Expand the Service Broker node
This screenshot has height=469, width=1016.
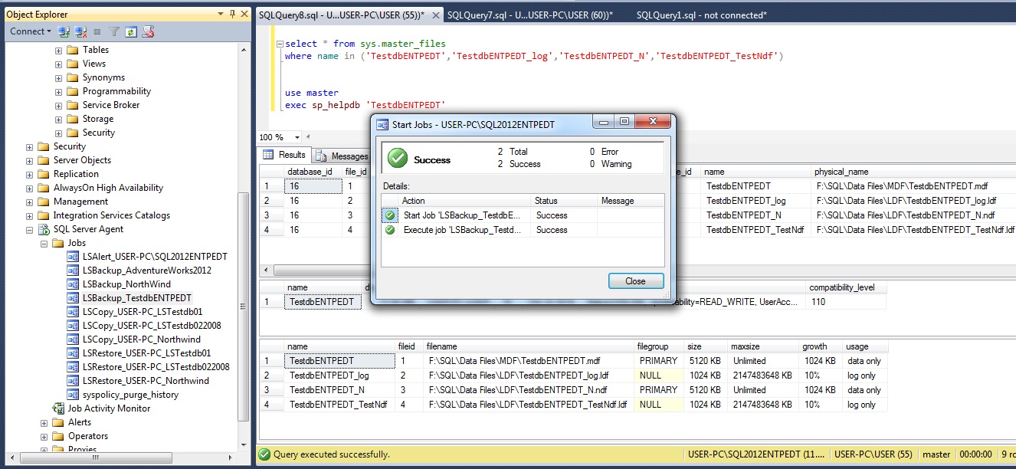(x=58, y=105)
